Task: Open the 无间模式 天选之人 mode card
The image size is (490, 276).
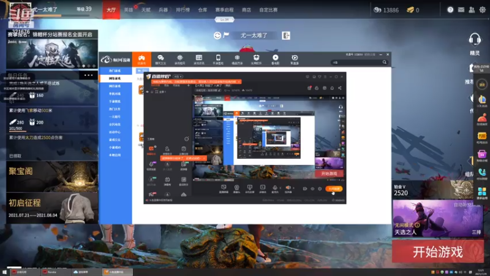Action: [x=438, y=218]
